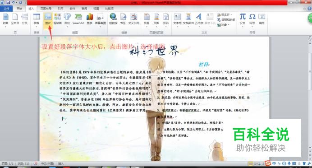Viewport: 312px width, 168px height.
Task: Switch Sogou input between 中 and English
Action: pos(274,163)
